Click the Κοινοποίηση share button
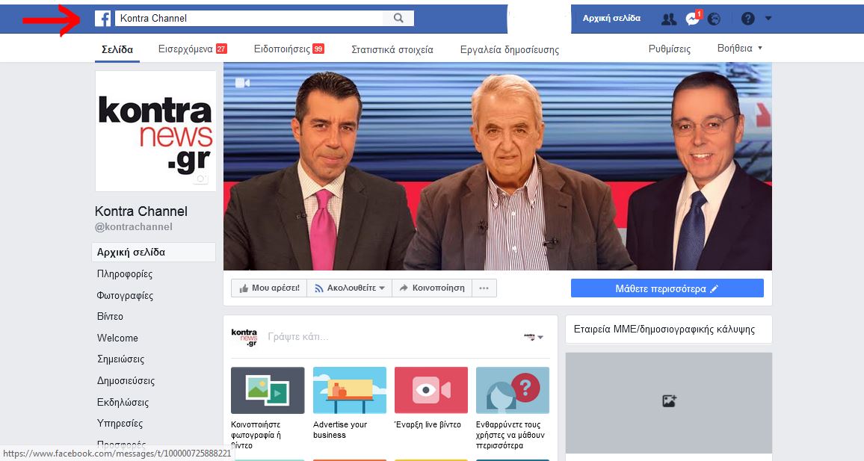 tap(431, 288)
